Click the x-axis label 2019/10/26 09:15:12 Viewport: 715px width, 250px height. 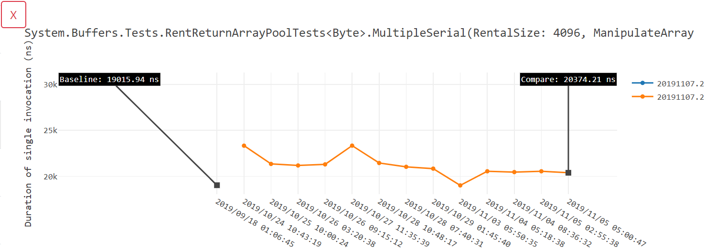[363, 222]
